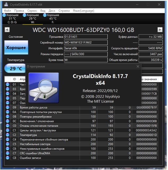Click the status orb for attribute 09
Screen dimensions: 168x170
click(x=7, y=107)
